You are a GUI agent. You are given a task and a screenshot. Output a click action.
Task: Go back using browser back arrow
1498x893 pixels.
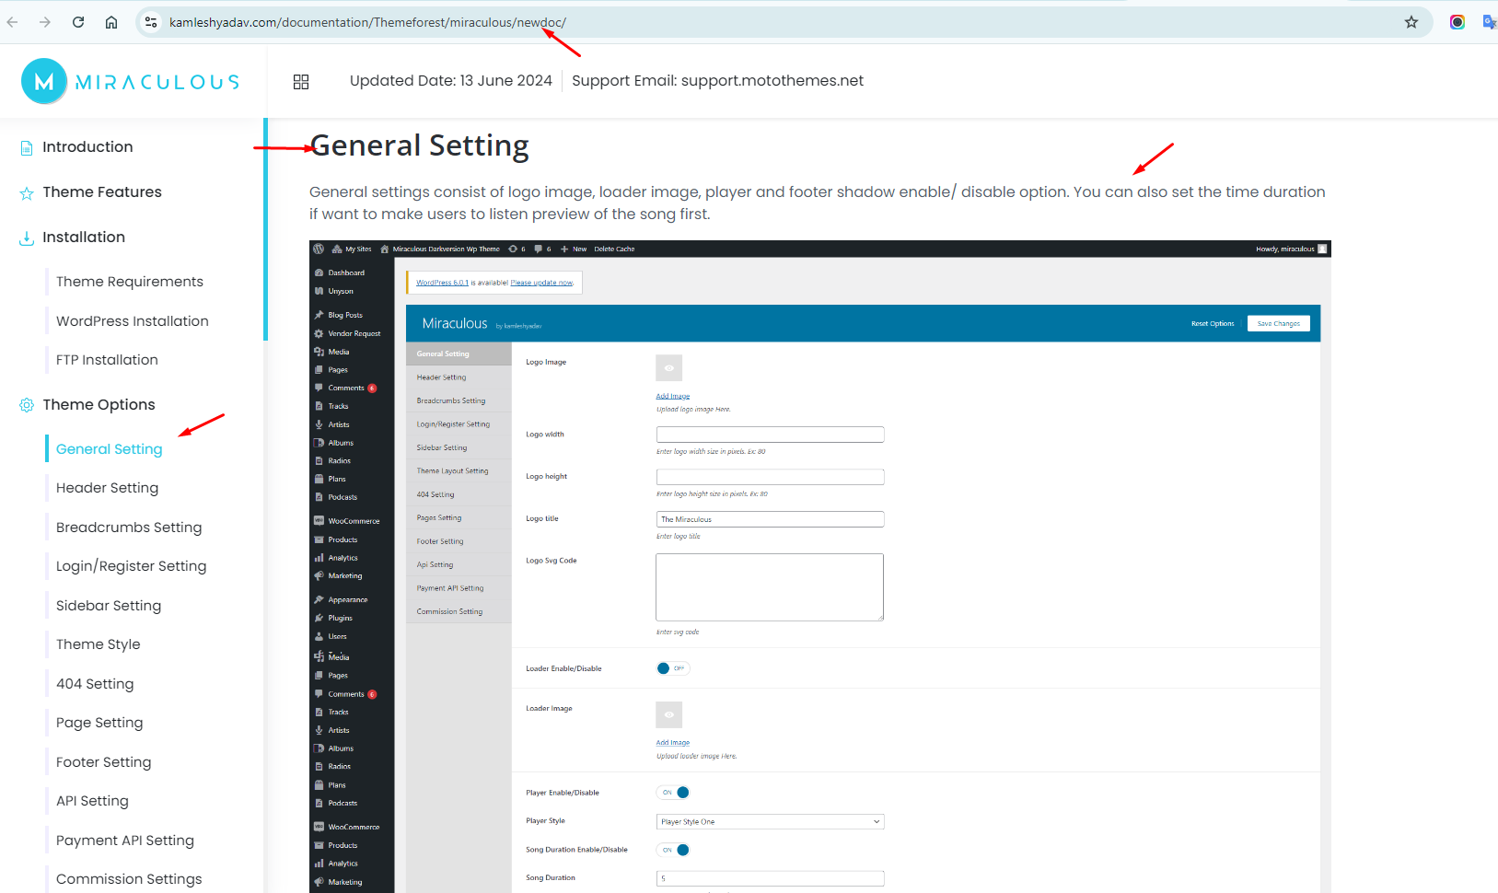tap(13, 22)
